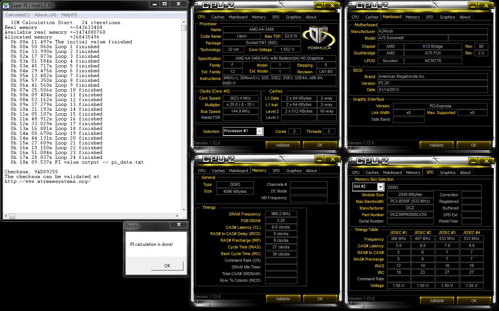Click Validate in CPU-Z CPU window
The height and width of the screenshot is (311, 499).
pos(283,145)
